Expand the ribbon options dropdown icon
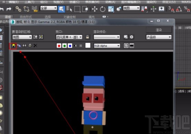This screenshot has height=134, width=191. (x=105, y=16)
